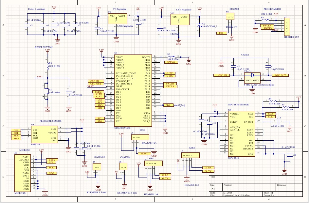309x203 pixels.
Task: Click the SDA port next to MPU 6050
Action: [x=271, y=114]
